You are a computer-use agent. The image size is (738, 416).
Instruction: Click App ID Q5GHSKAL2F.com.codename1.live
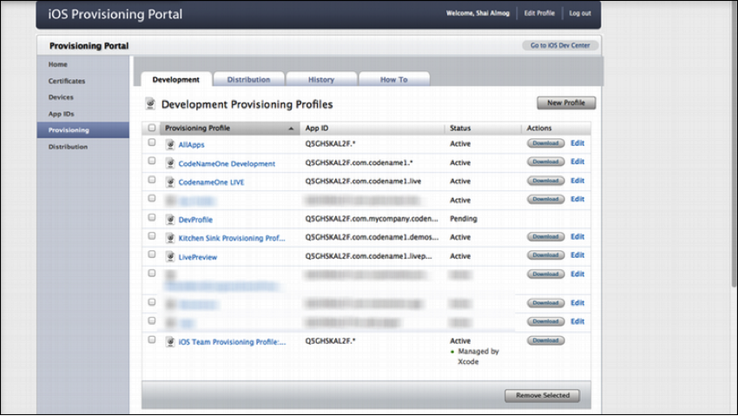(363, 182)
